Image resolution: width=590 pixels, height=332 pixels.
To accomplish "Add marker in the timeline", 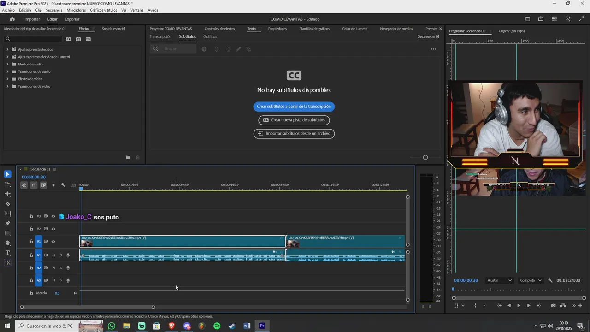I will coord(53,185).
